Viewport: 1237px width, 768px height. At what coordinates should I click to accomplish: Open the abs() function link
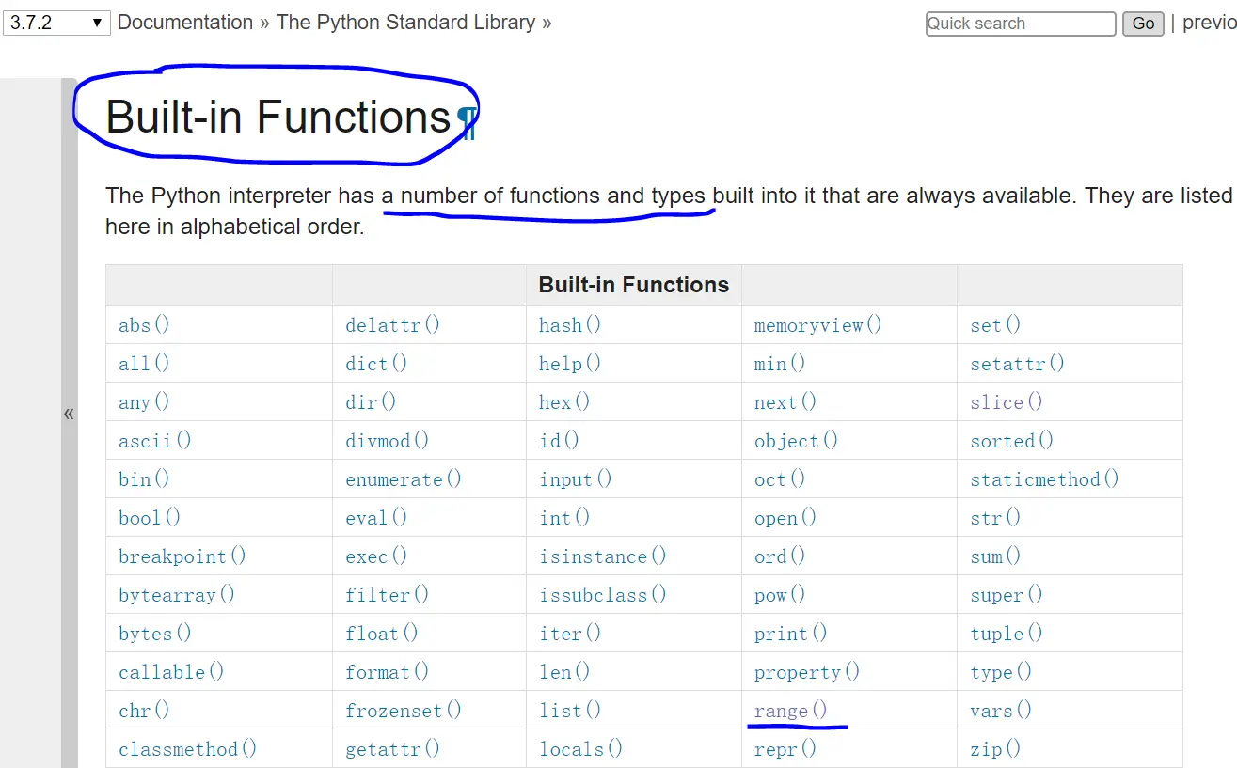point(144,325)
